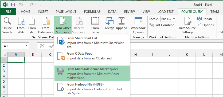This screenshot has width=223, height=97.
Task: Open the REVIEW tab
Action: pos(130,12)
